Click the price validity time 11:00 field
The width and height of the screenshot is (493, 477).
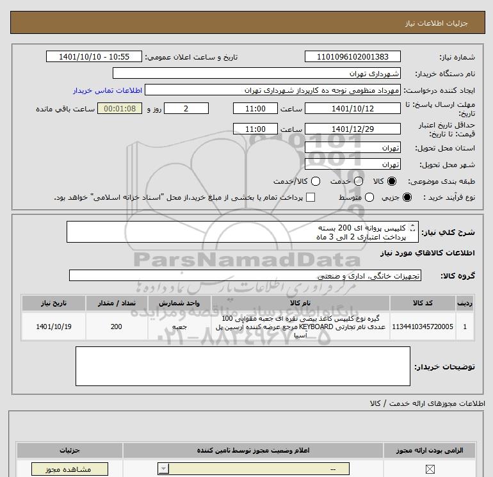click(x=255, y=129)
